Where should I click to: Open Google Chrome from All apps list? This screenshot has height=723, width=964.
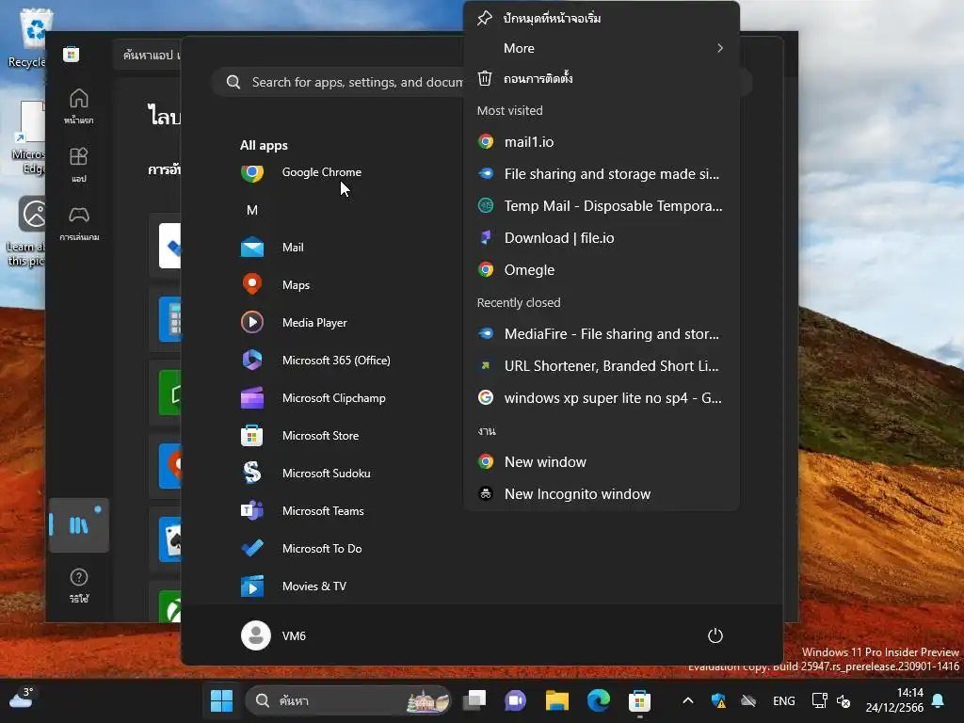point(320,172)
